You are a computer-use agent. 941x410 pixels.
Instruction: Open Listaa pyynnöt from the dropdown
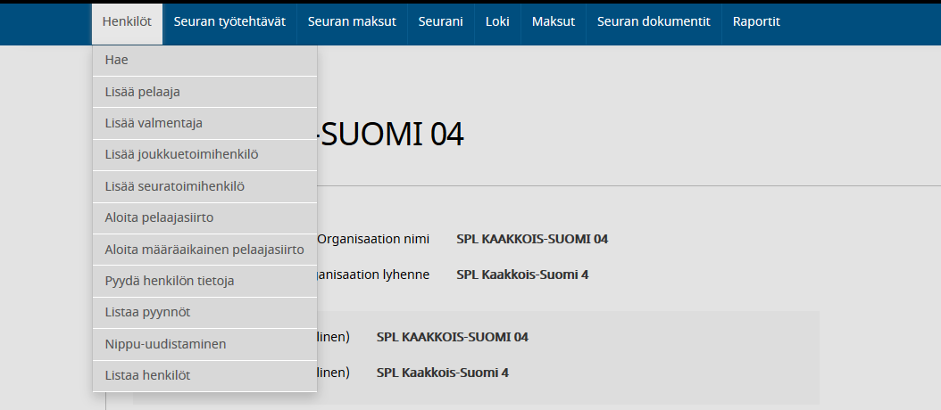click(204, 313)
